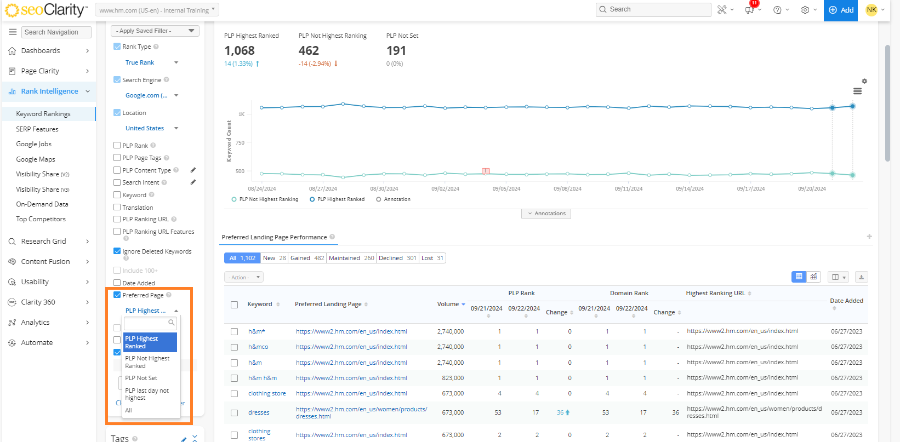Open the settings gear icon in header
This screenshot has height=442, width=900.
click(x=805, y=10)
